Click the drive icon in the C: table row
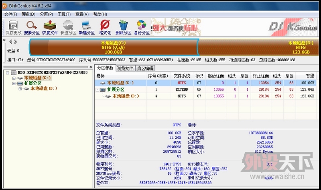 (103, 83)
